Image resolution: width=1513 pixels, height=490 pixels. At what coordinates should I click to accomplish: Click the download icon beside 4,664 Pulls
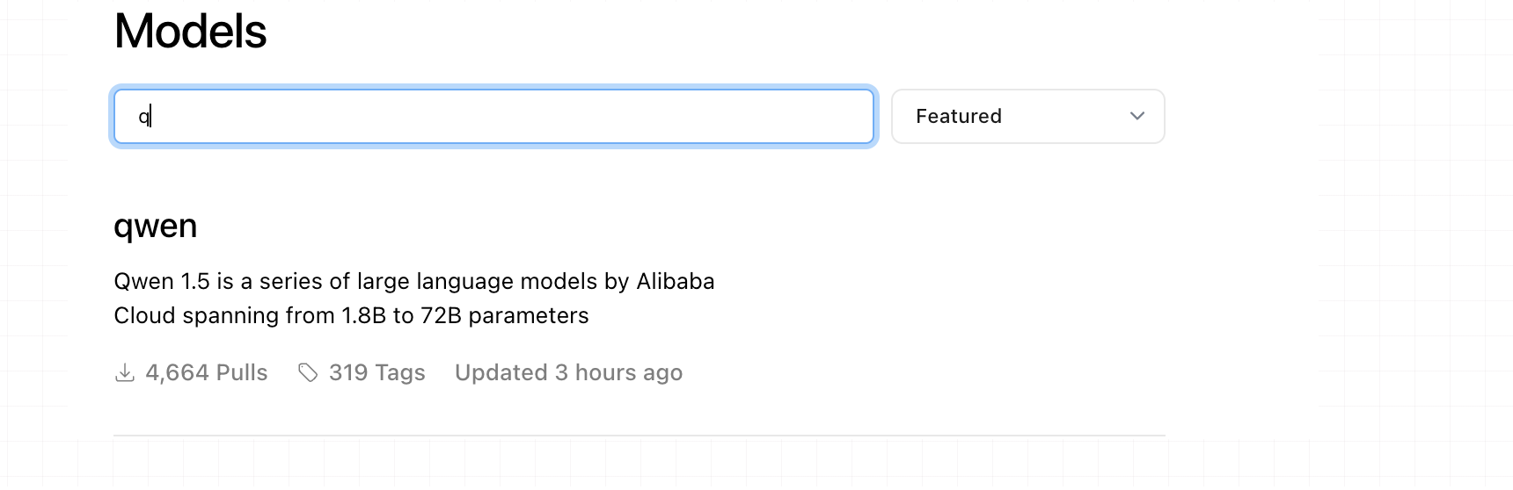pos(125,373)
